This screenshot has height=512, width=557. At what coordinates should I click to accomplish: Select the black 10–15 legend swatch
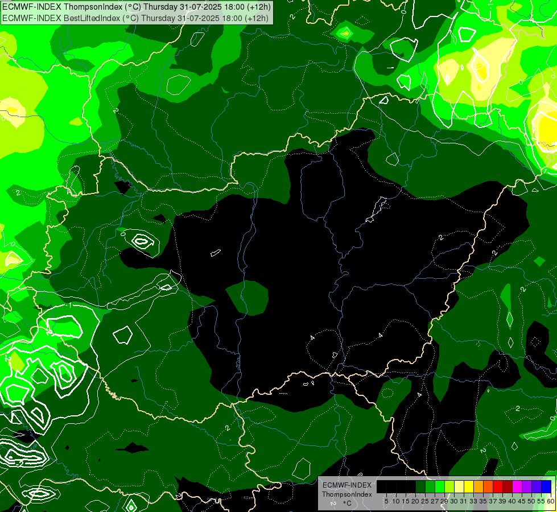click(x=401, y=486)
